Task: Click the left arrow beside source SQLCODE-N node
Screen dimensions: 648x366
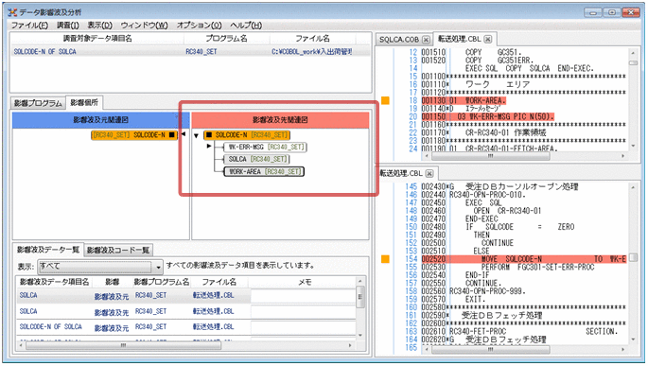Action: point(184,134)
